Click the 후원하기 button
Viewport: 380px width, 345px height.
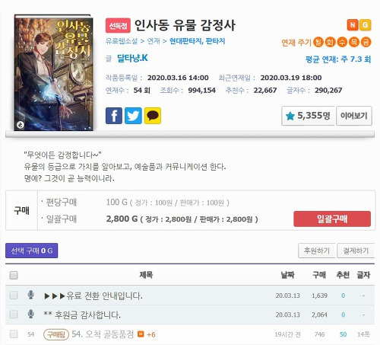click(x=317, y=251)
